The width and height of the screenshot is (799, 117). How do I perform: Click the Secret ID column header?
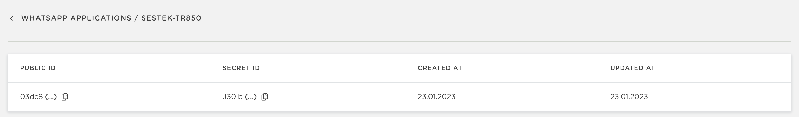241,68
